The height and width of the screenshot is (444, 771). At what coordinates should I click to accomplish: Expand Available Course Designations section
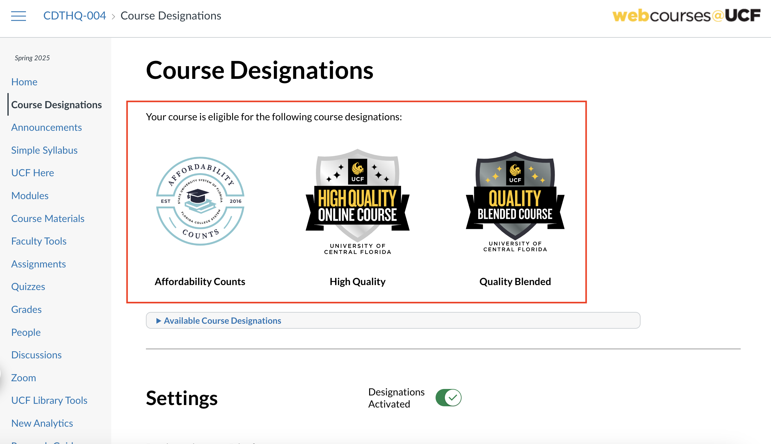393,320
